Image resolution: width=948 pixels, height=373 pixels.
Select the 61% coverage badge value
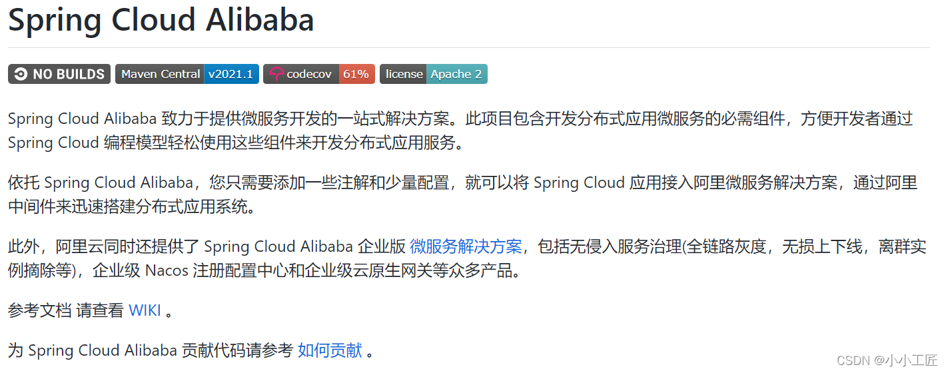tap(356, 74)
